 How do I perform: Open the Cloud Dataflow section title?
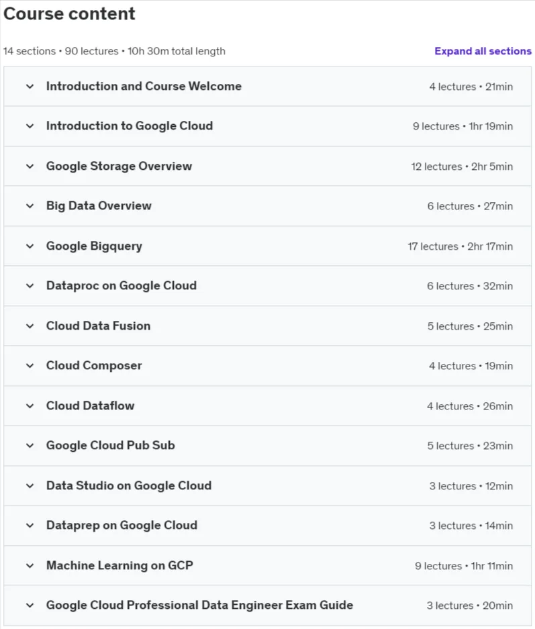tap(90, 405)
